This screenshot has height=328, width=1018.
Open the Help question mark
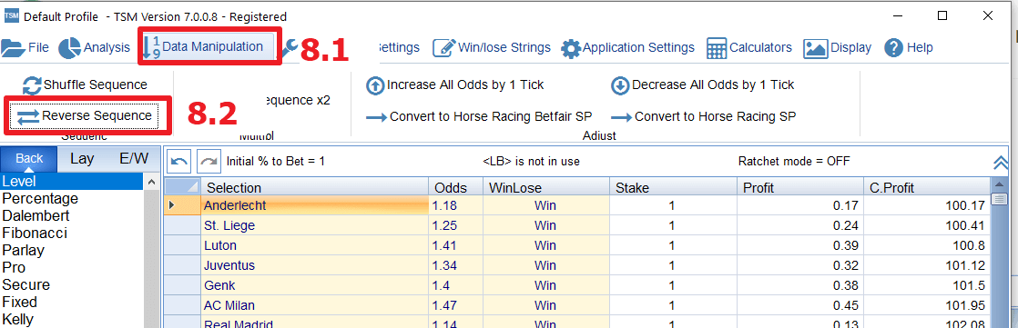pyautogui.click(x=894, y=47)
